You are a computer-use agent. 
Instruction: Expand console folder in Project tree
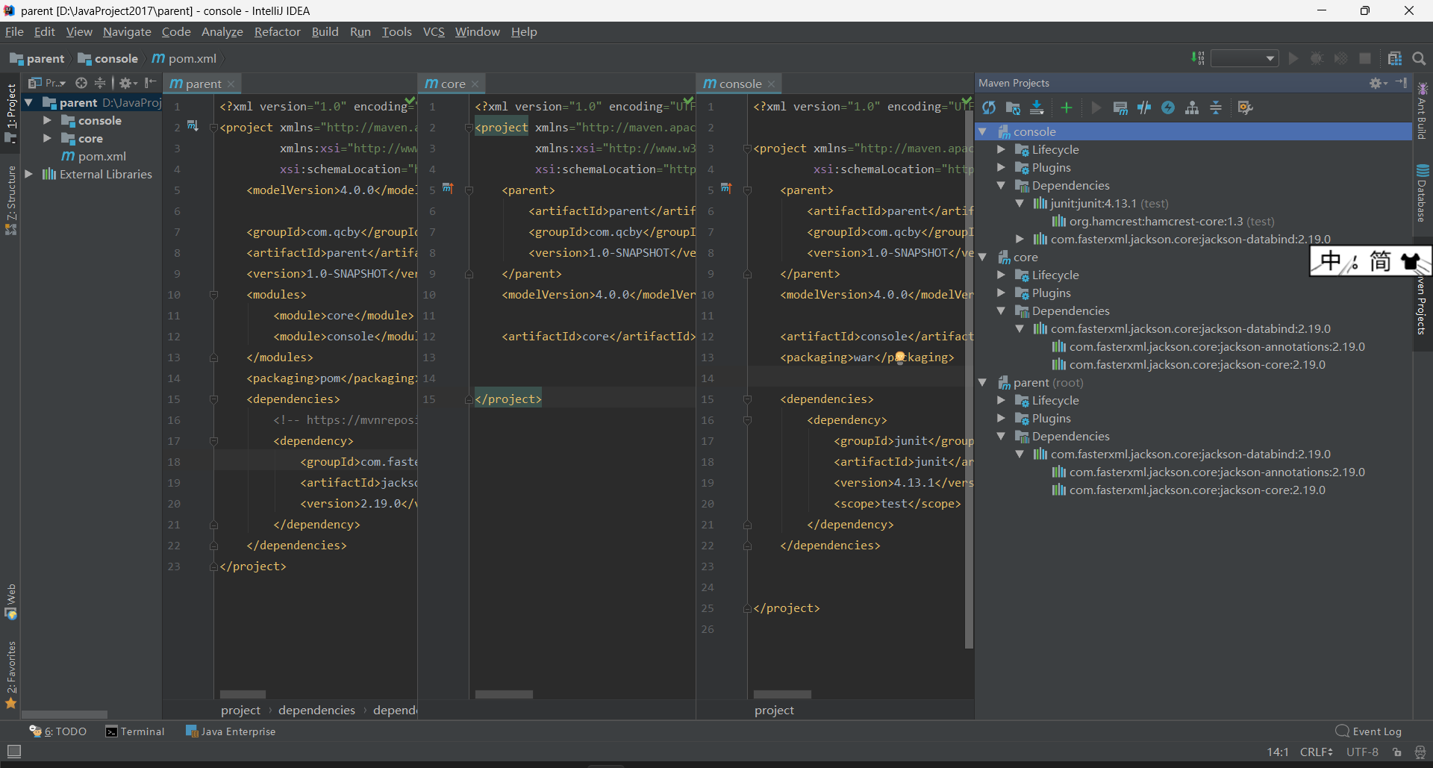pos(47,120)
